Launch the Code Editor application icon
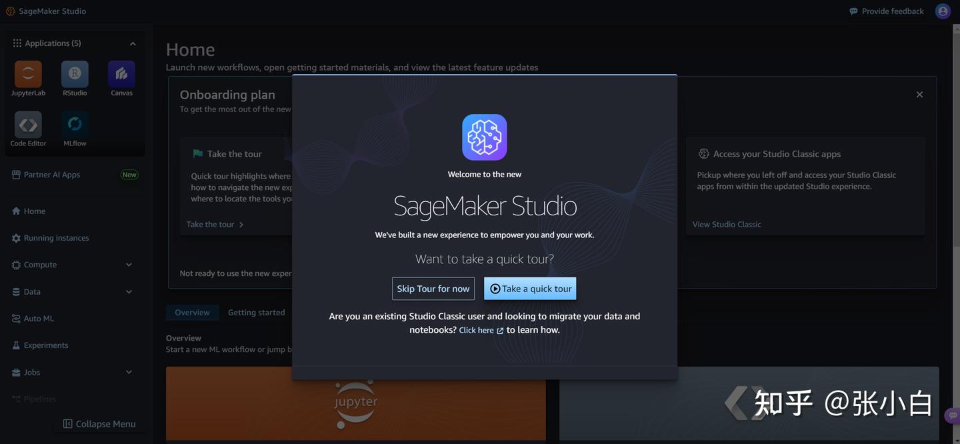The width and height of the screenshot is (960, 444). click(28, 125)
